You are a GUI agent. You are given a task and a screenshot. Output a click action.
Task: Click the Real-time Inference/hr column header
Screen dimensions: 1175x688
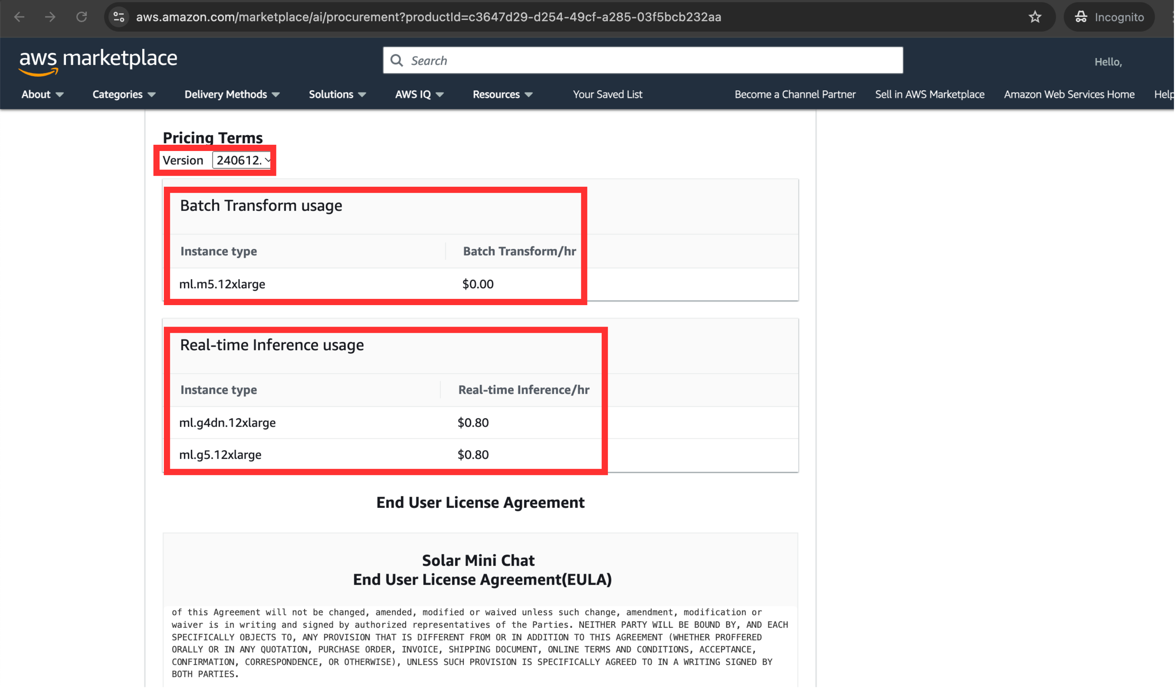524,390
